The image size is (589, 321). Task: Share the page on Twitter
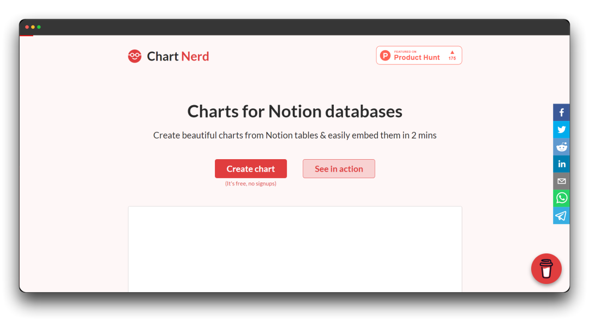point(561,129)
